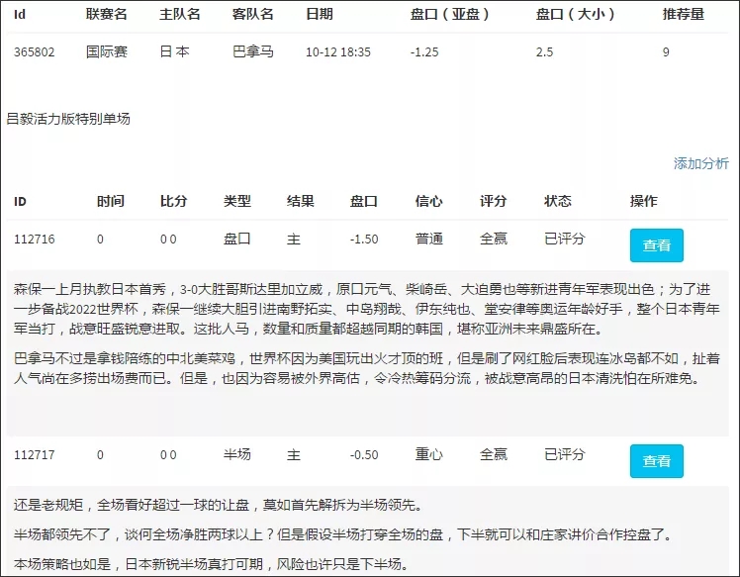Image resolution: width=740 pixels, height=577 pixels.
Task: Click the 日期 column header
Action: point(319,14)
